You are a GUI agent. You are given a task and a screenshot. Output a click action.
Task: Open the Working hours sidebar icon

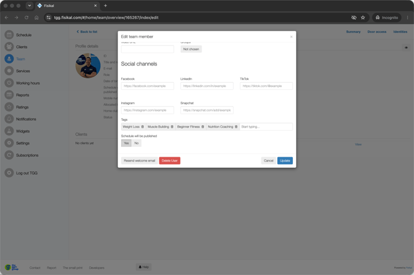[x=9, y=83]
